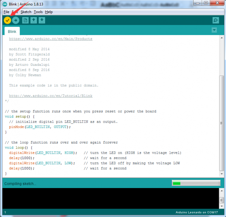Click the 'void loop() {' line
Image resolution: width=226 pixels, height=217 pixels.
point(18,148)
